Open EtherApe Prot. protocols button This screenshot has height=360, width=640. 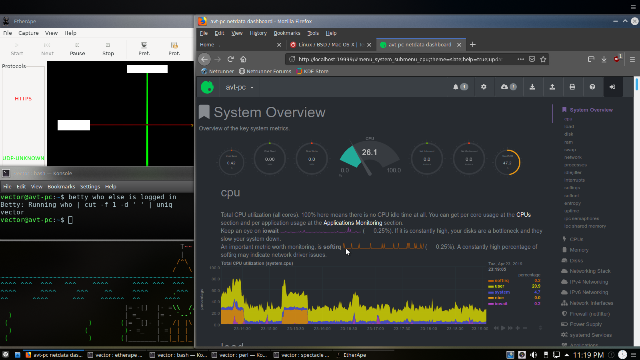(x=174, y=49)
